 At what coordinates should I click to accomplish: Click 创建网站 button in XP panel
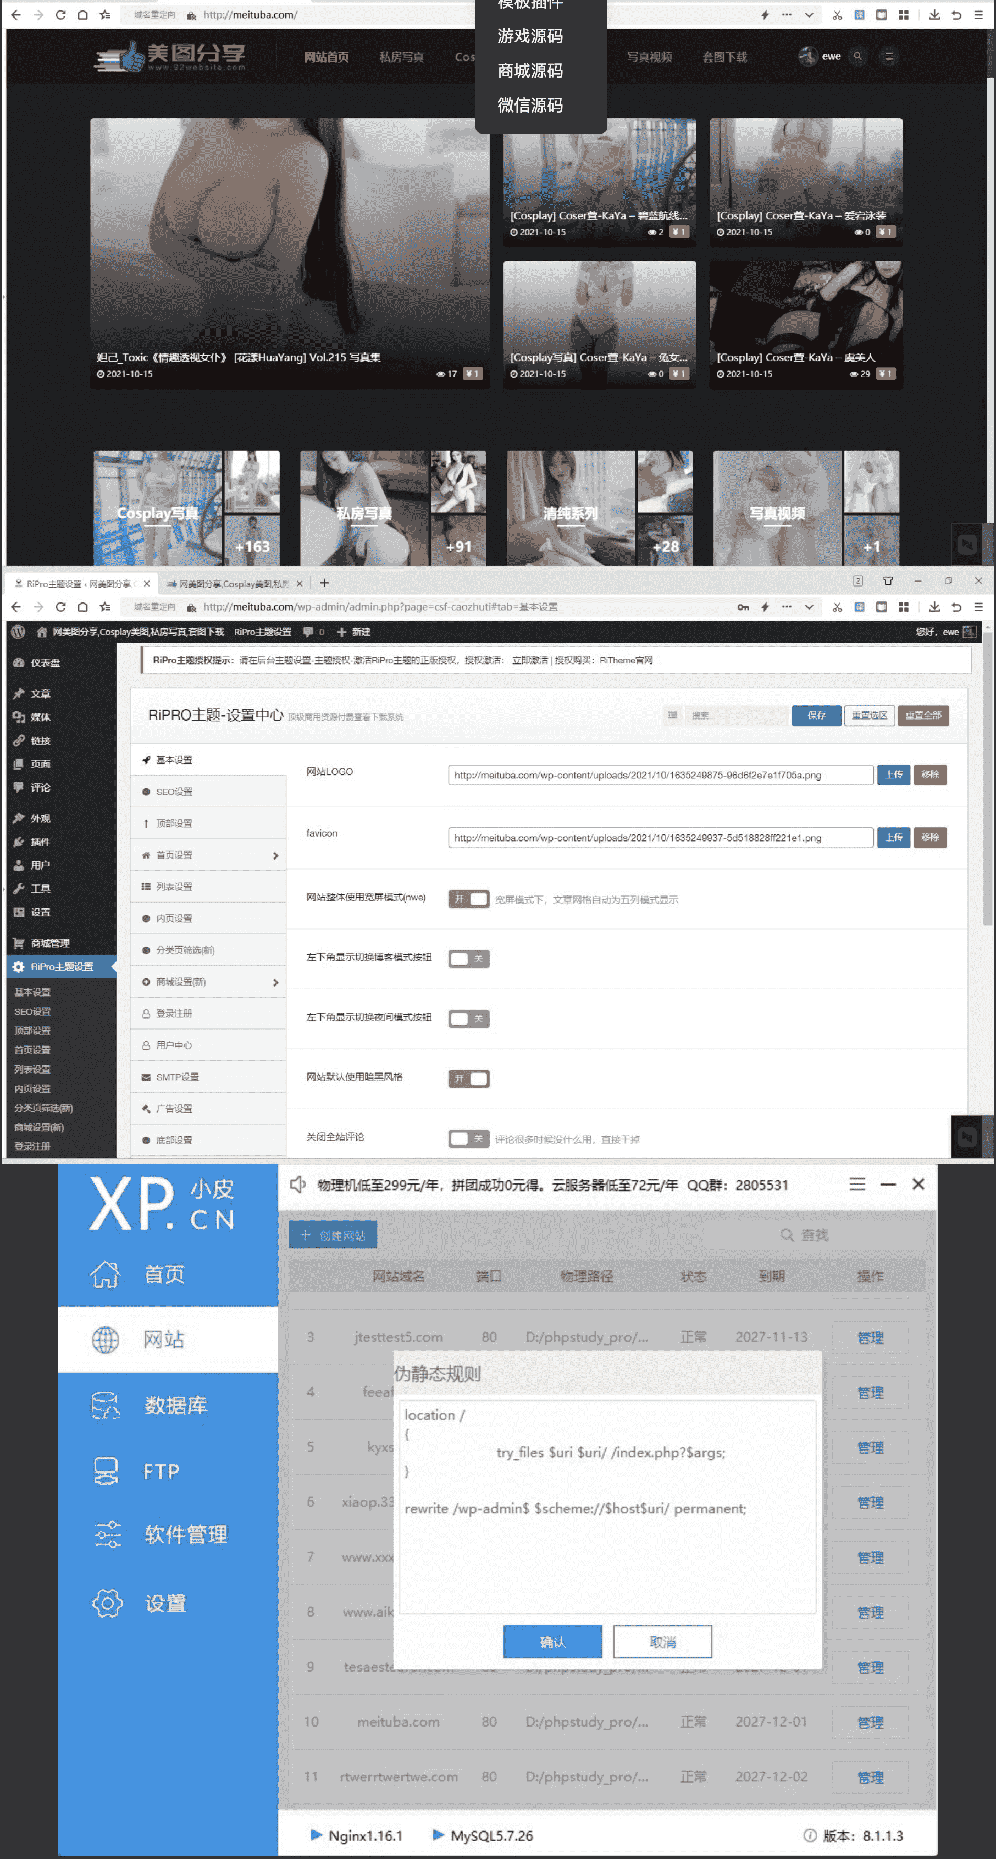[x=333, y=1235]
